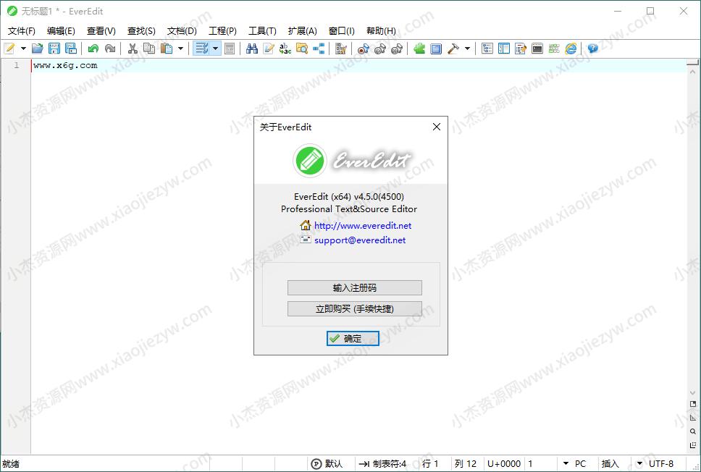Click the hammer tools icon
The height and width of the screenshot is (472, 701).
point(453,49)
